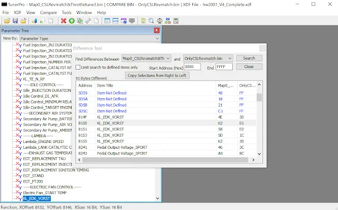The width and height of the screenshot is (338, 210).
Task: Select the 8241 Pedal Output Voltage_SPORT row
Action: (x=166, y=147)
